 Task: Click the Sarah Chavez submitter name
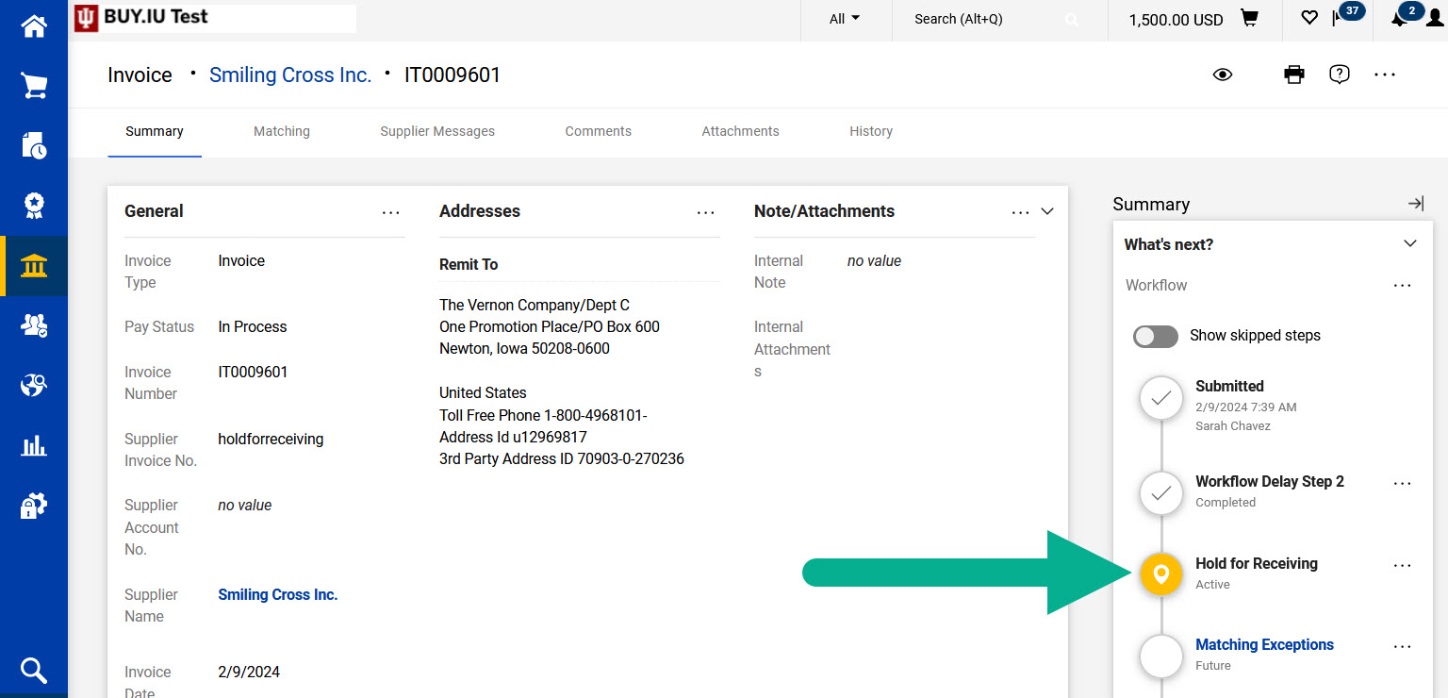pyautogui.click(x=1233, y=425)
